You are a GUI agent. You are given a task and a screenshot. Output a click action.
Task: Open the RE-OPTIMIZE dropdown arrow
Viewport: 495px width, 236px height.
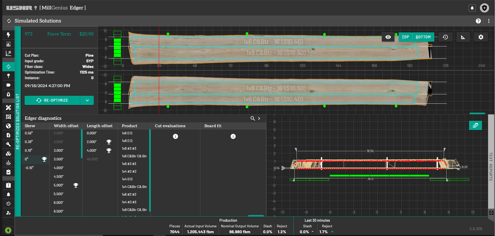click(x=87, y=100)
